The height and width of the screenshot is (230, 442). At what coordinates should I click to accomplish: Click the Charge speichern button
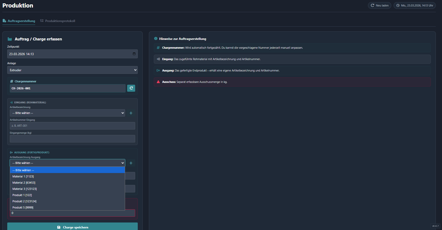pos(73,227)
